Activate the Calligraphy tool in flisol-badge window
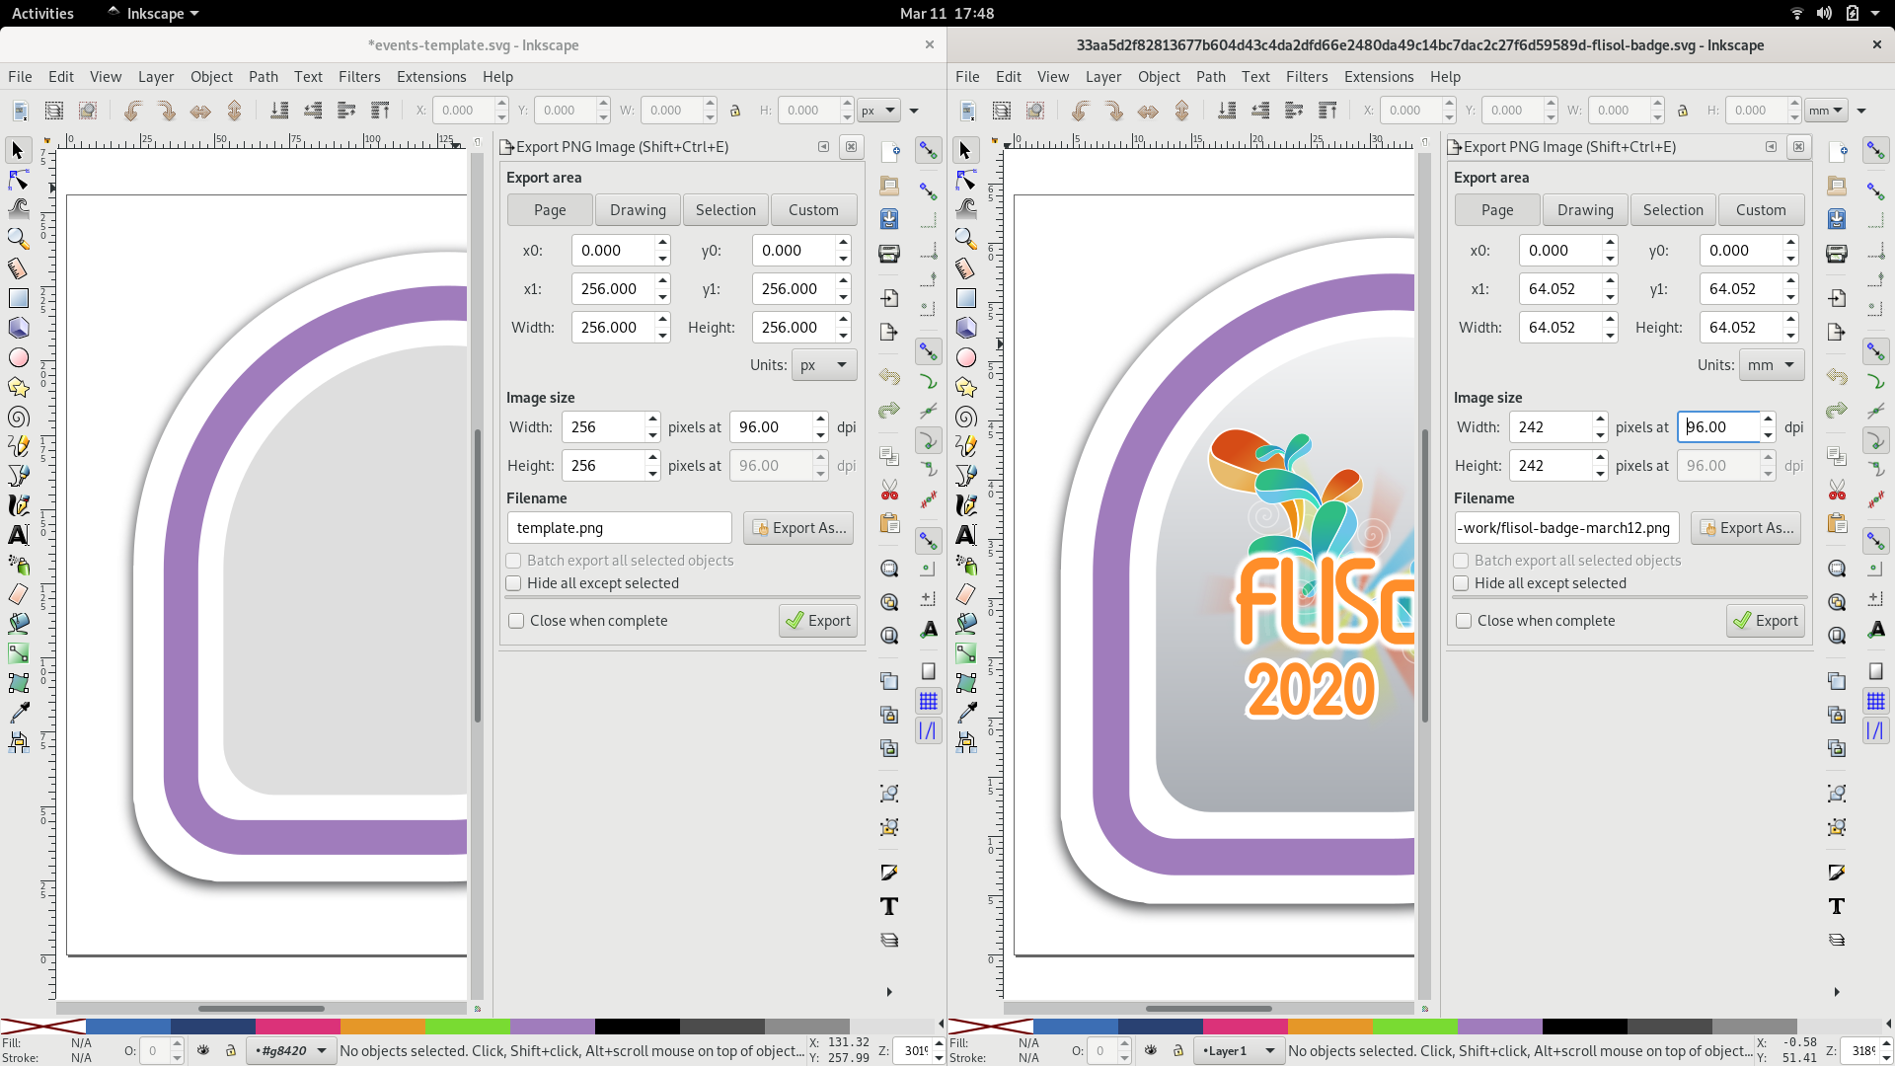 pyautogui.click(x=965, y=505)
